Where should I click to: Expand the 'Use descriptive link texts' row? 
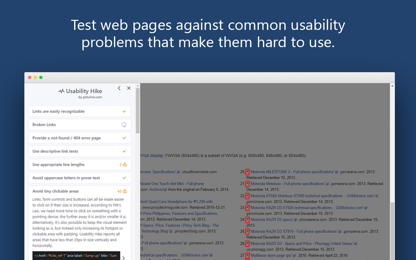[x=80, y=151]
